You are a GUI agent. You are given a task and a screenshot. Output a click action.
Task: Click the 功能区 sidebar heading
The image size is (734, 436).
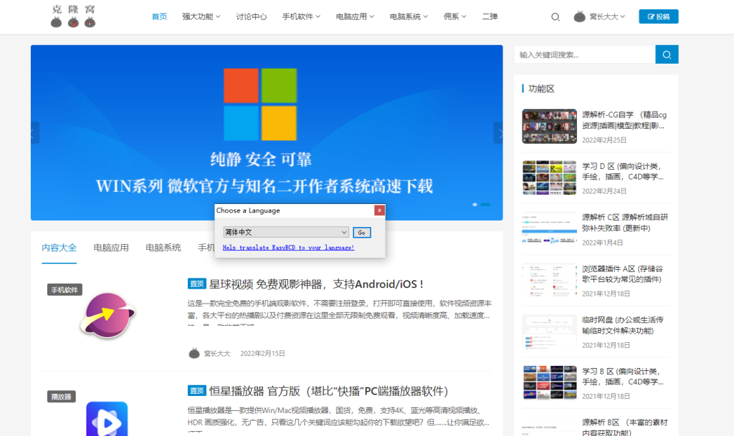541,89
